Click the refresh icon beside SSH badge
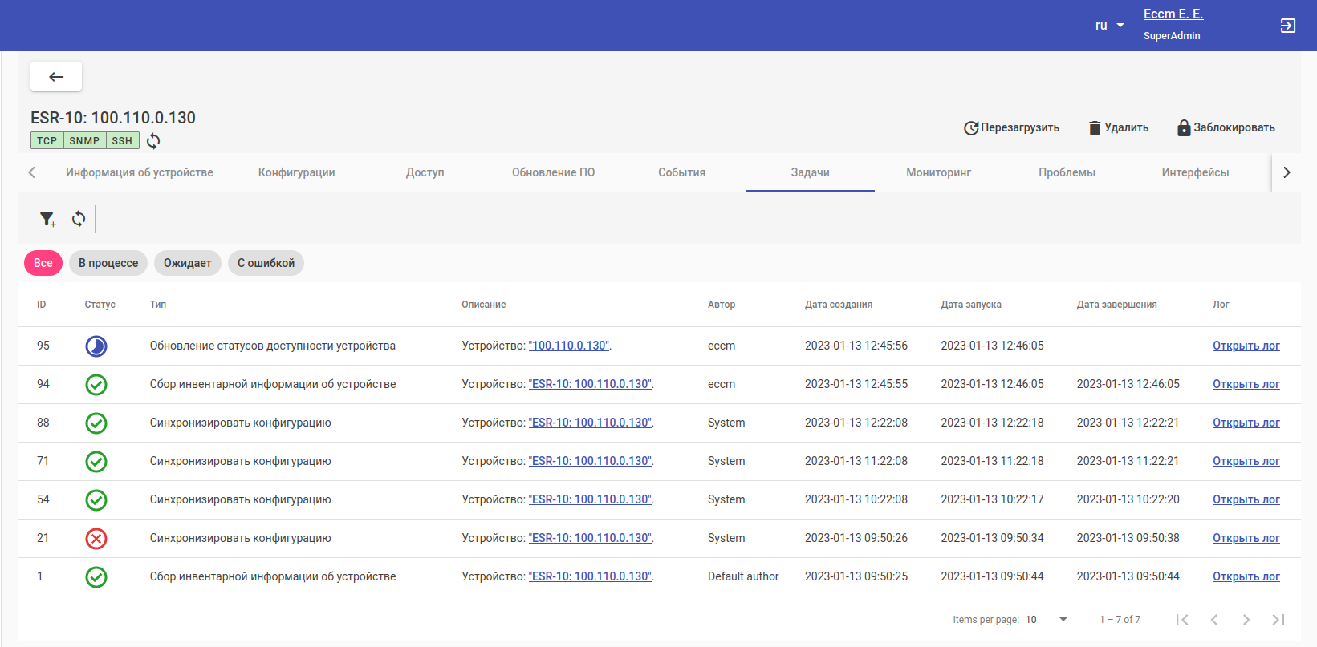Image resolution: width=1317 pixels, height=647 pixels. [x=153, y=141]
